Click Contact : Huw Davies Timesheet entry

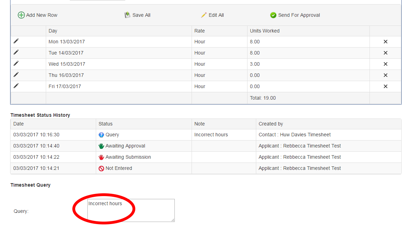294,135
